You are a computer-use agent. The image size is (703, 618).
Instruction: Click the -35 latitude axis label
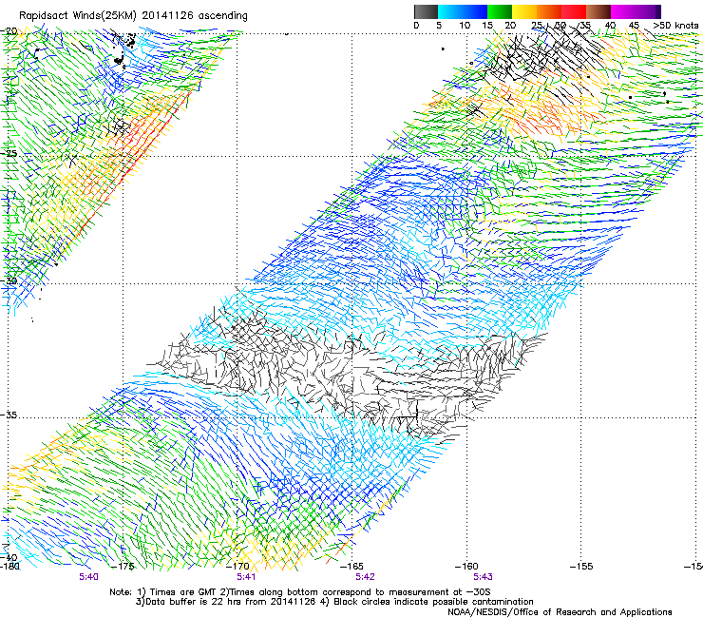click(9, 415)
